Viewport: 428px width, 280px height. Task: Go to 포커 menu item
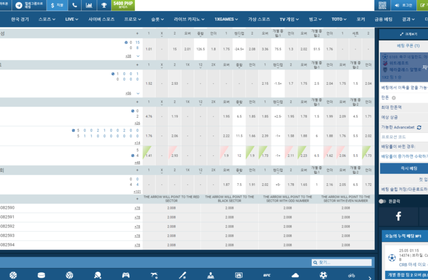(x=361, y=19)
